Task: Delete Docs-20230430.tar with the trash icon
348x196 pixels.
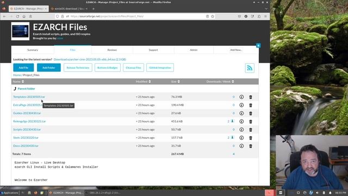Action: pyautogui.click(x=251, y=146)
